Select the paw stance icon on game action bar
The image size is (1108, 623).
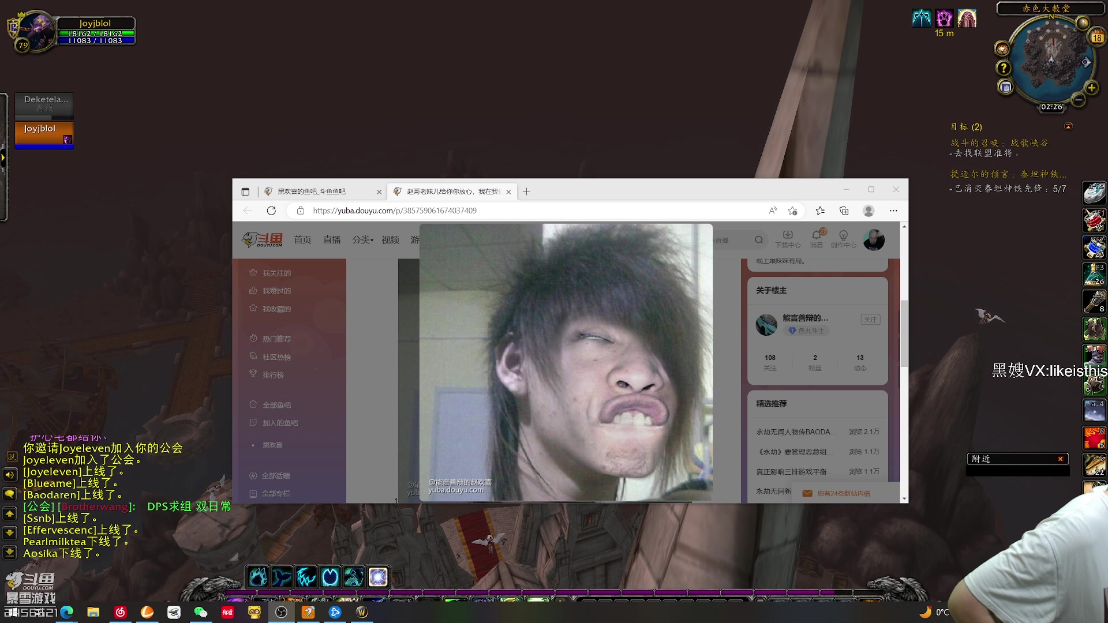(258, 576)
